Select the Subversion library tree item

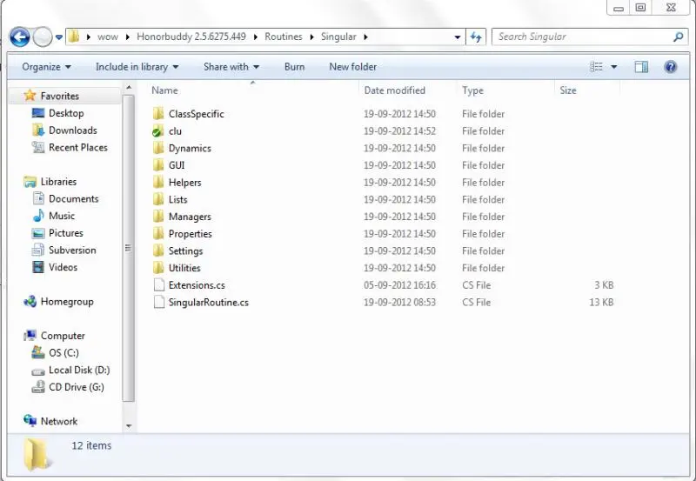72,251
